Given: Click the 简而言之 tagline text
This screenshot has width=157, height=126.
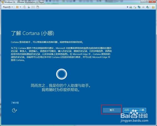Looking at the screenshot, I should [61, 88].
